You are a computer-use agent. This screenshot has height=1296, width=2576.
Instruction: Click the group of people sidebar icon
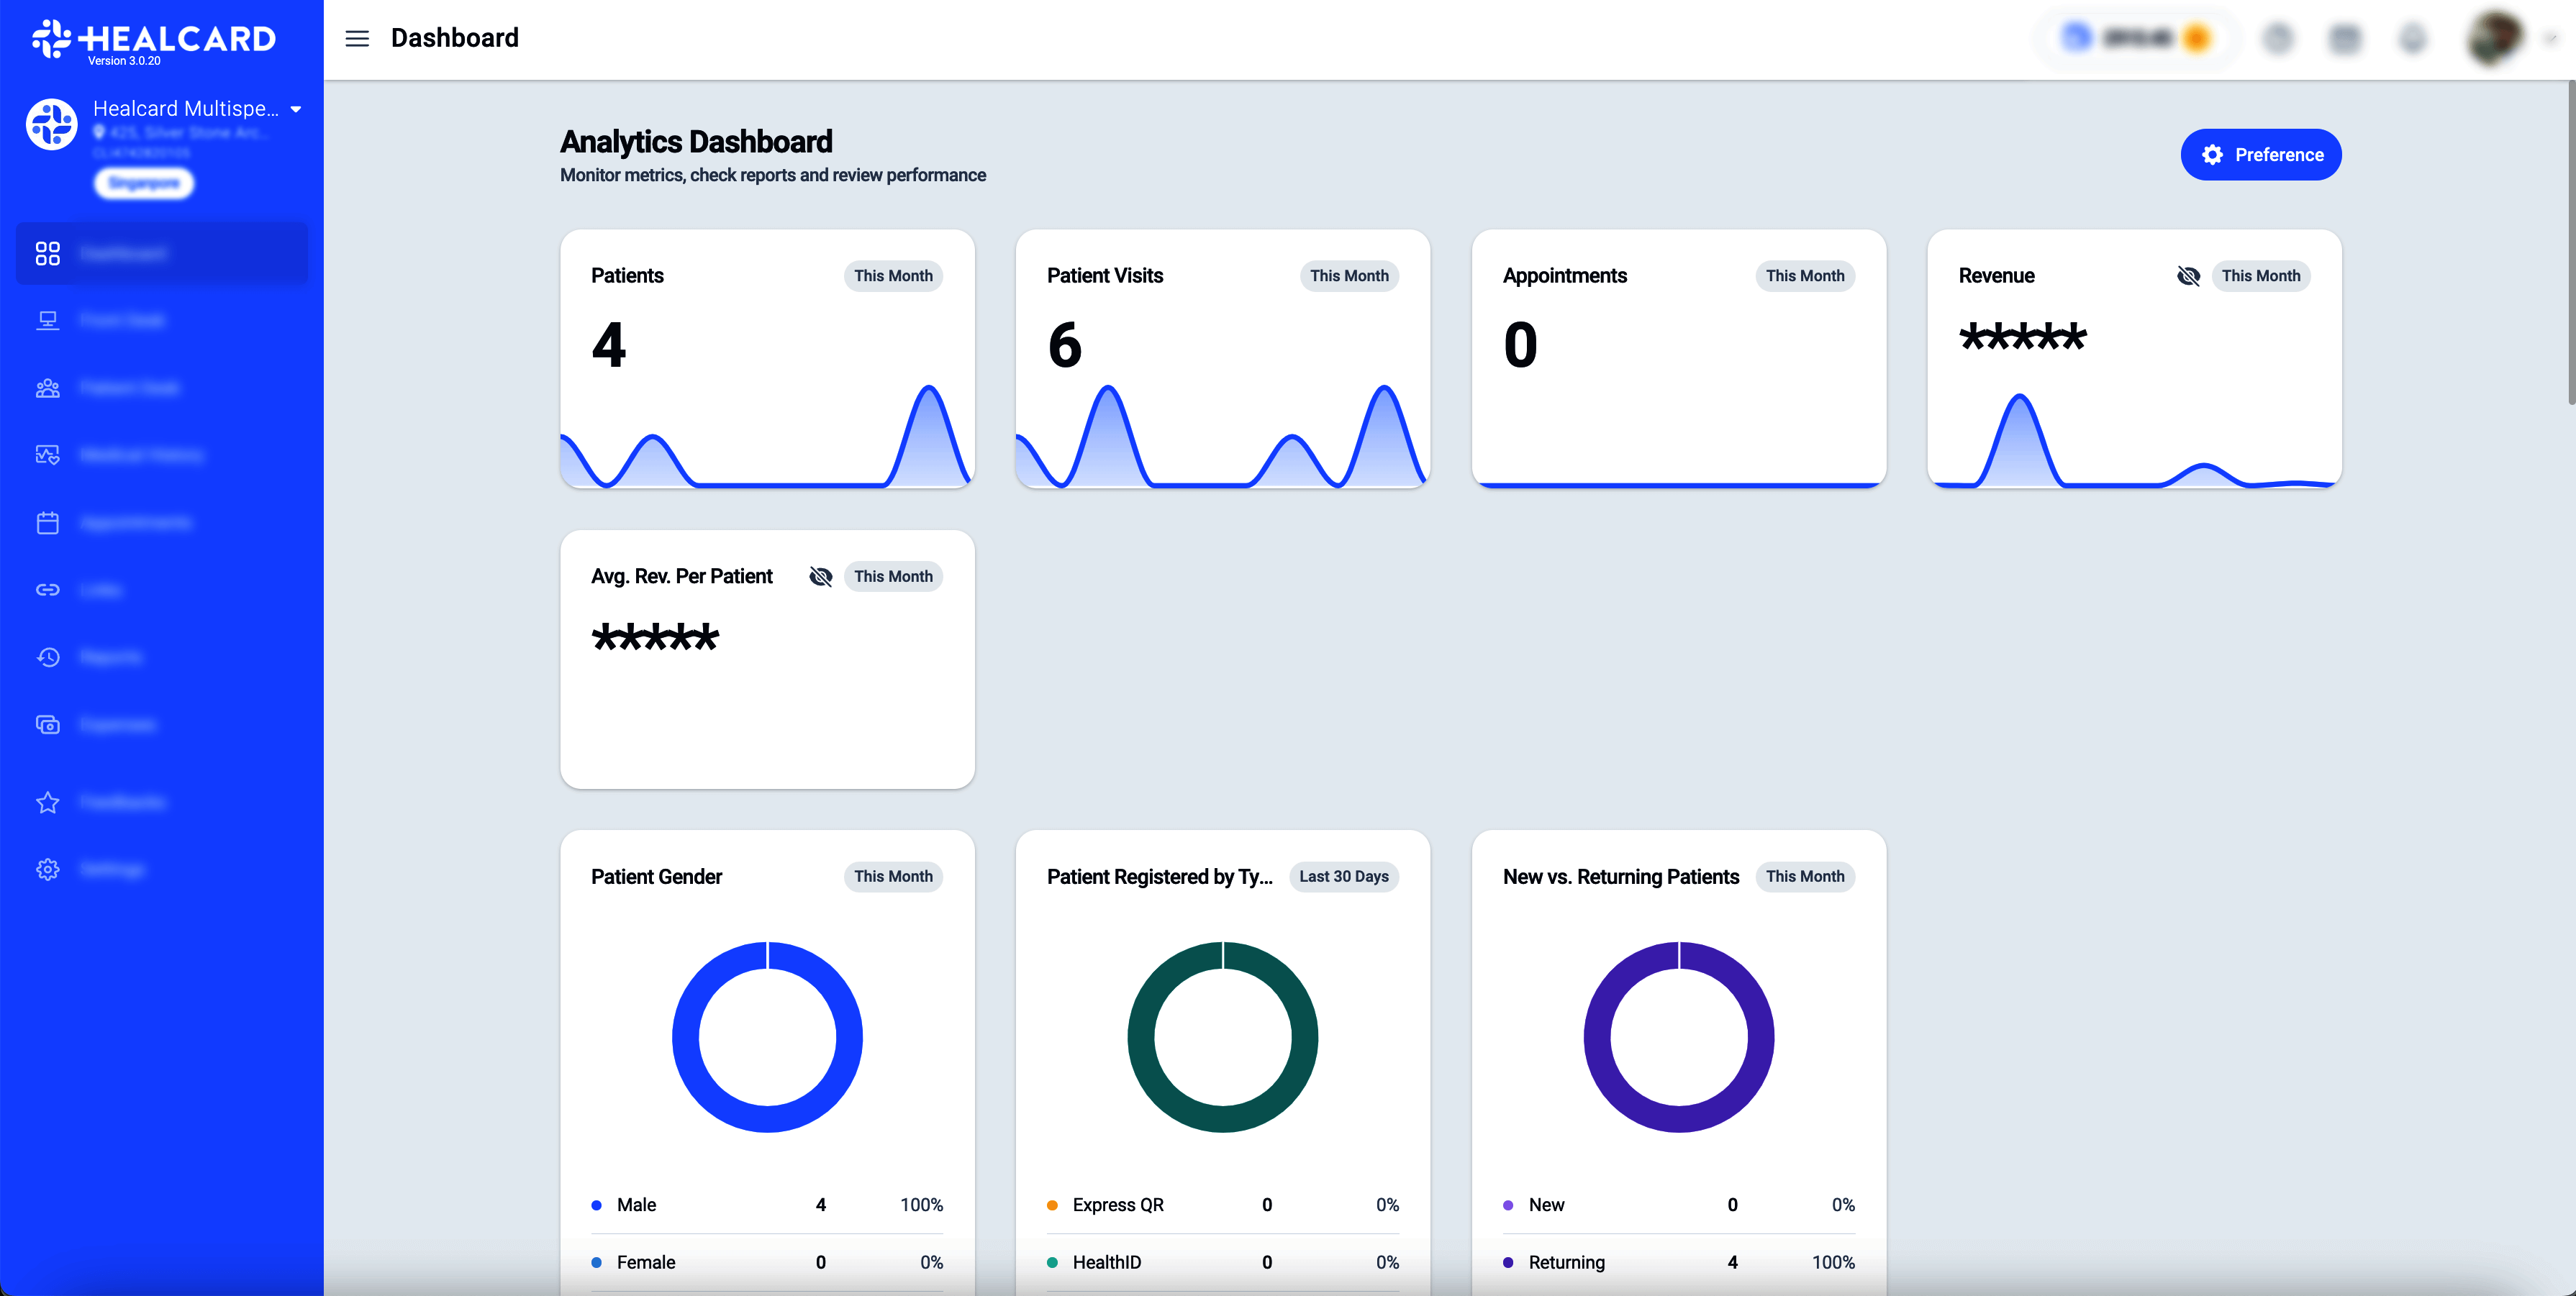tap(47, 388)
